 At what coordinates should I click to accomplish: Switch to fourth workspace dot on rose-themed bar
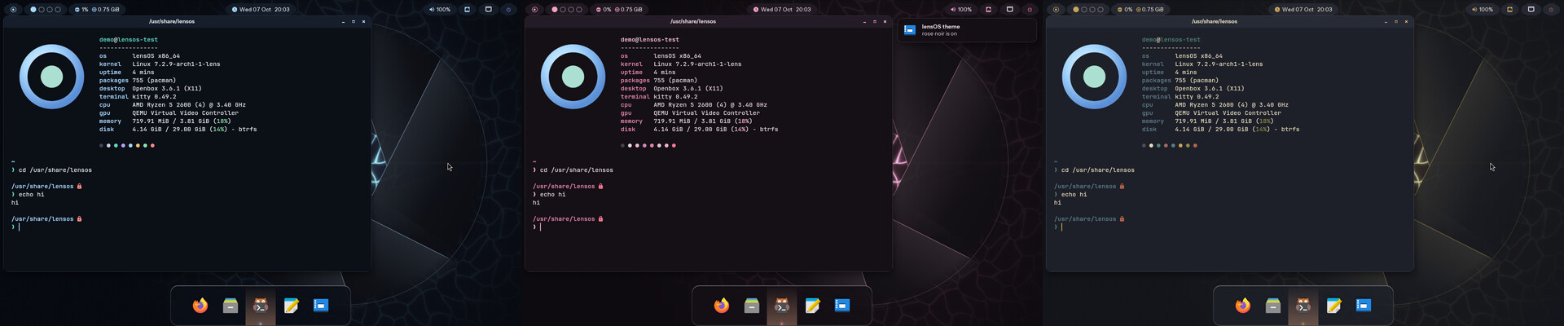coord(579,10)
